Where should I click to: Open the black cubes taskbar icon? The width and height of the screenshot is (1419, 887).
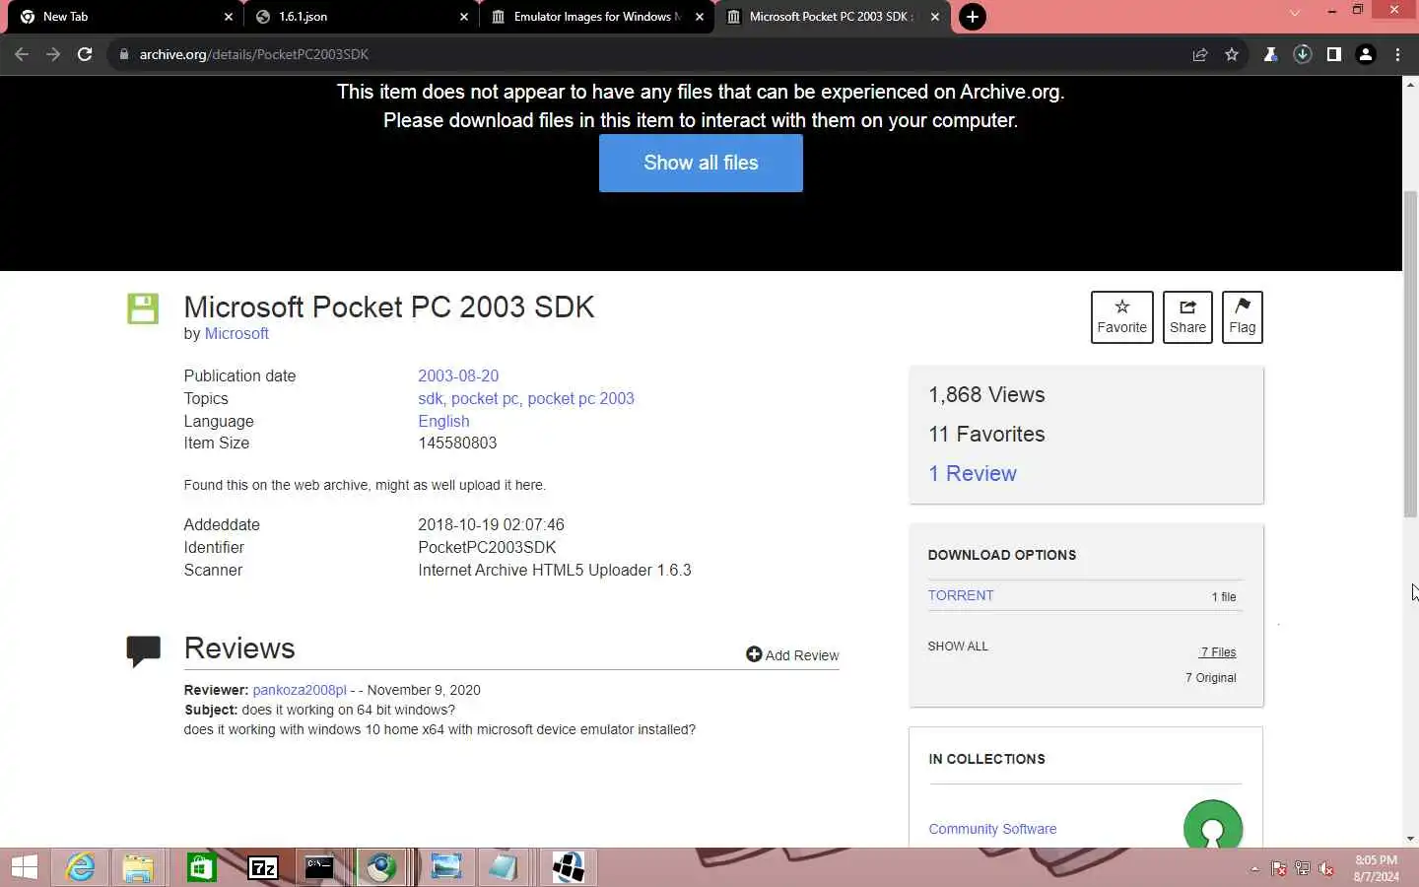coord(569,867)
